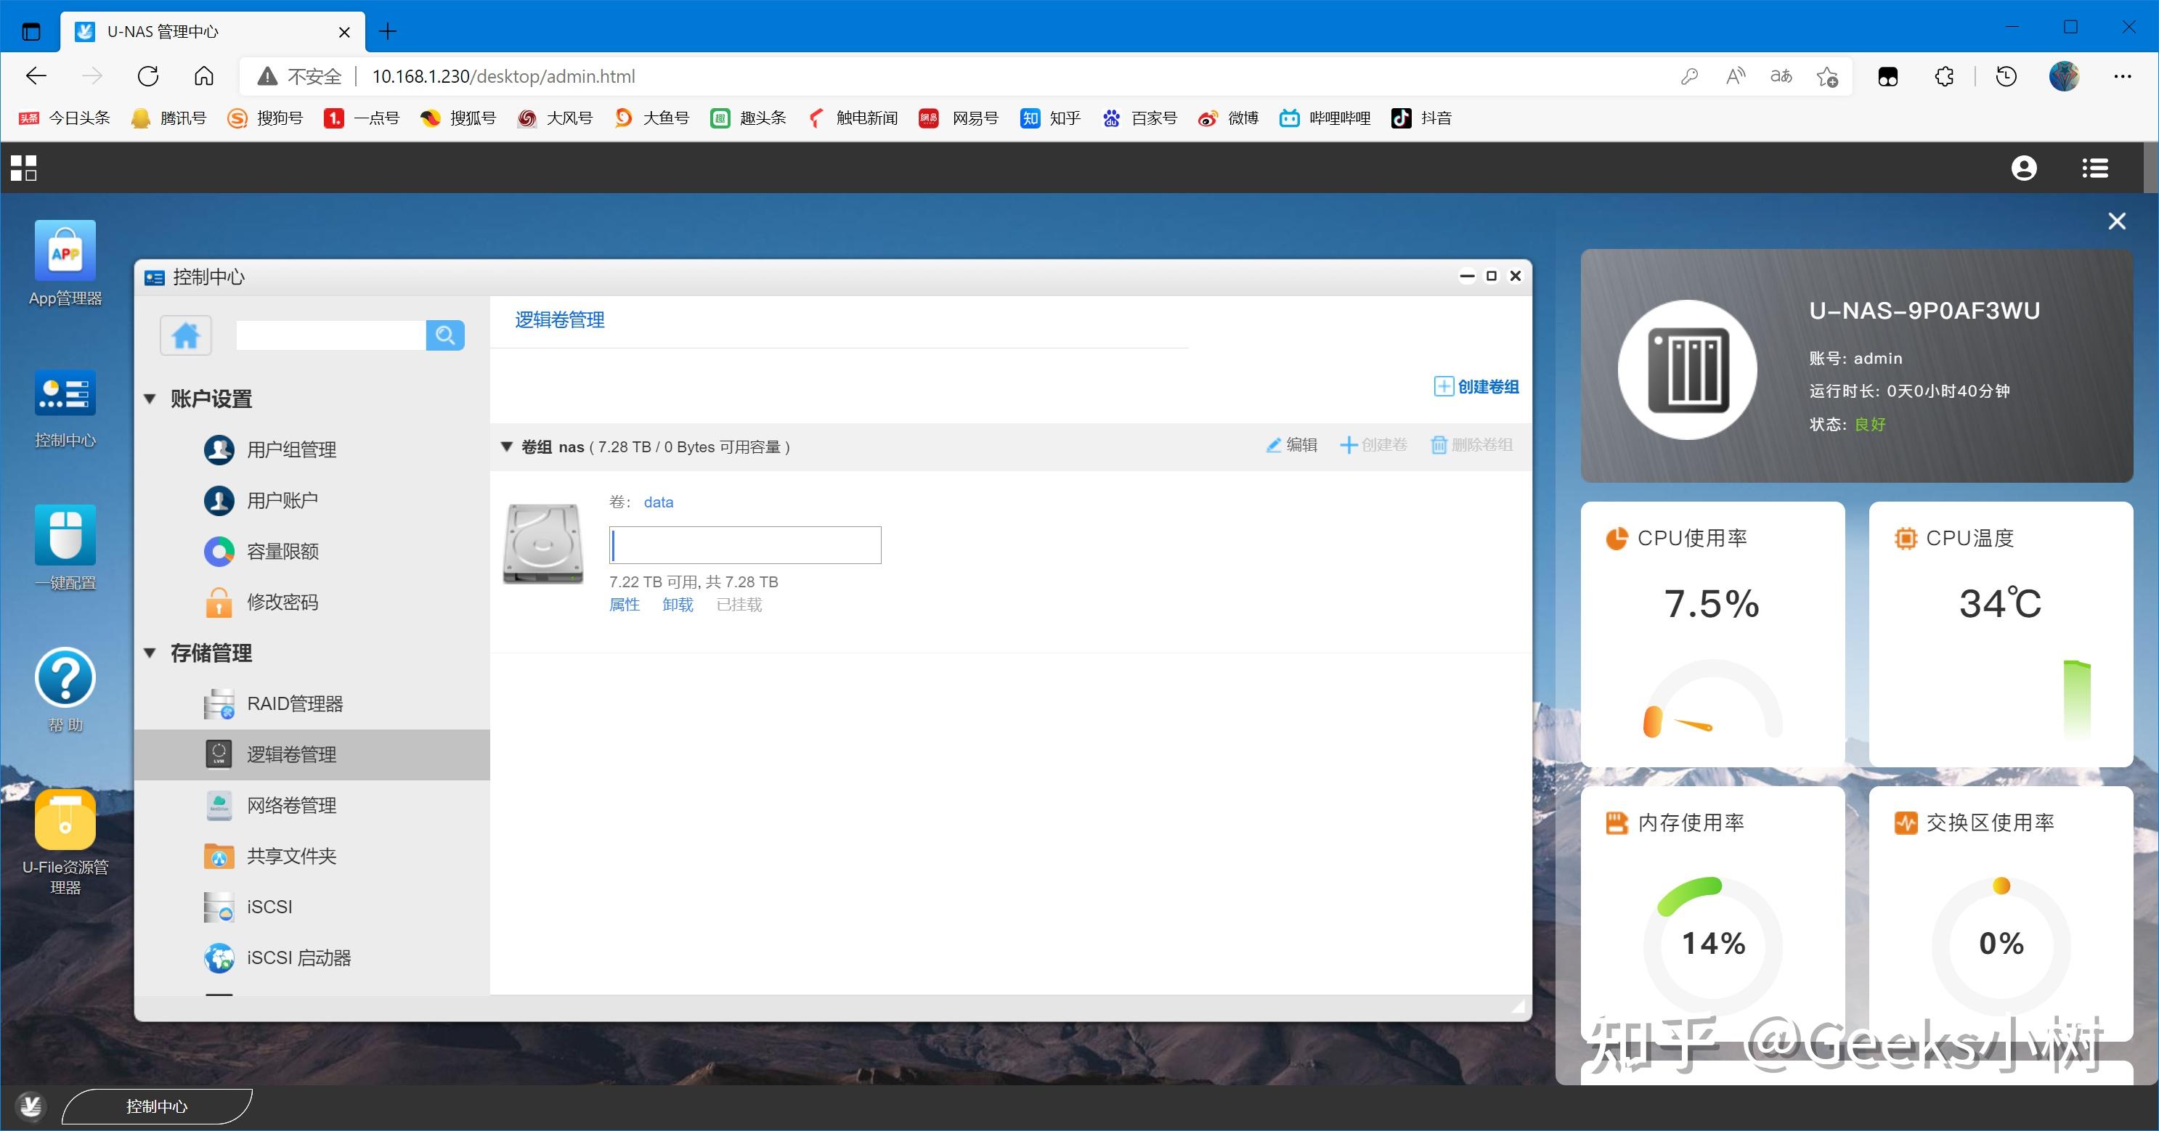Screen dimensions: 2159x1131
Task: Click the 卸载 link under the data volume
Action: point(678,605)
